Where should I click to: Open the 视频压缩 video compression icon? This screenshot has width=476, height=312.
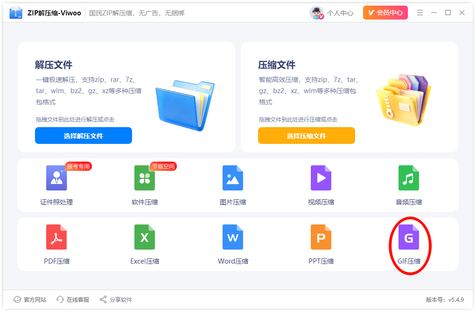coord(321,178)
